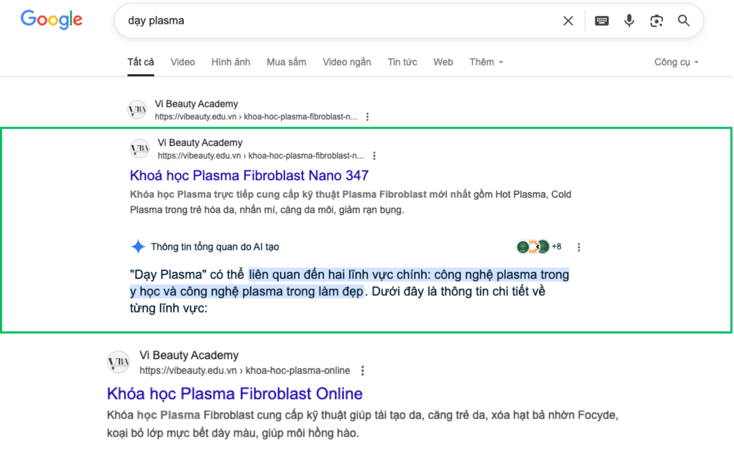Switch to the Video ngắn tab
Viewport: 734px width, 457px height.
[347, 62]
